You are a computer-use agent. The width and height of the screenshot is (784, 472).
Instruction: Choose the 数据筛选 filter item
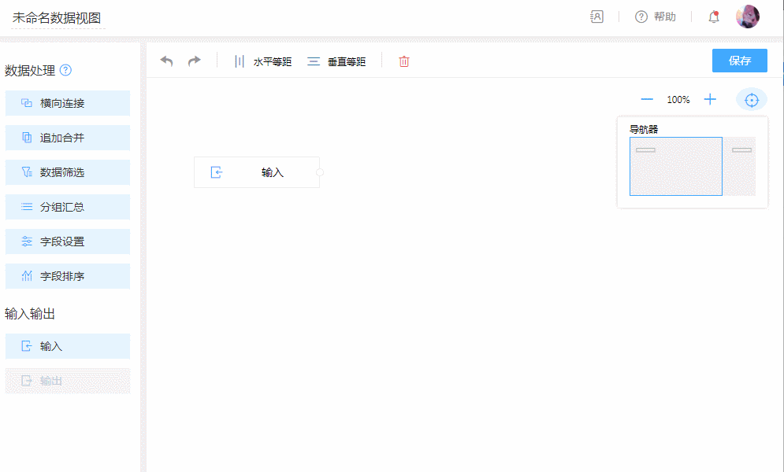[68, 172]
